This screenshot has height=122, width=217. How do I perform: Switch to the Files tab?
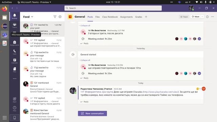tap(97, 17)
